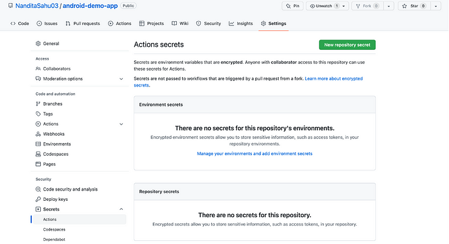The width and height of the screenshot is (449, 244).
Task: Click the Collaborators people icon
Action: 38,69
